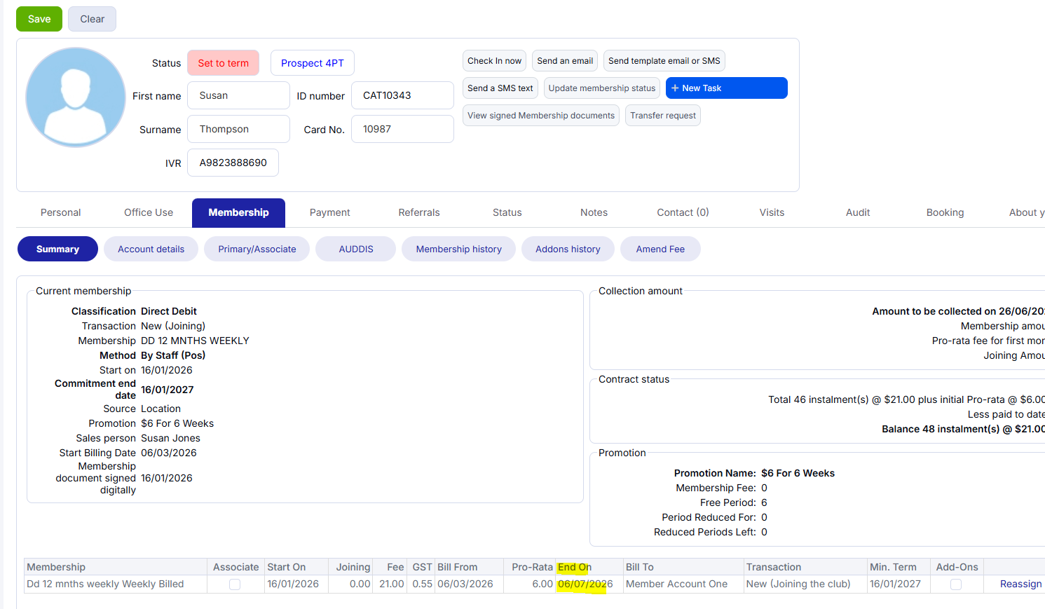Create a New Task

pyautogui.click(x=727, y=88)
